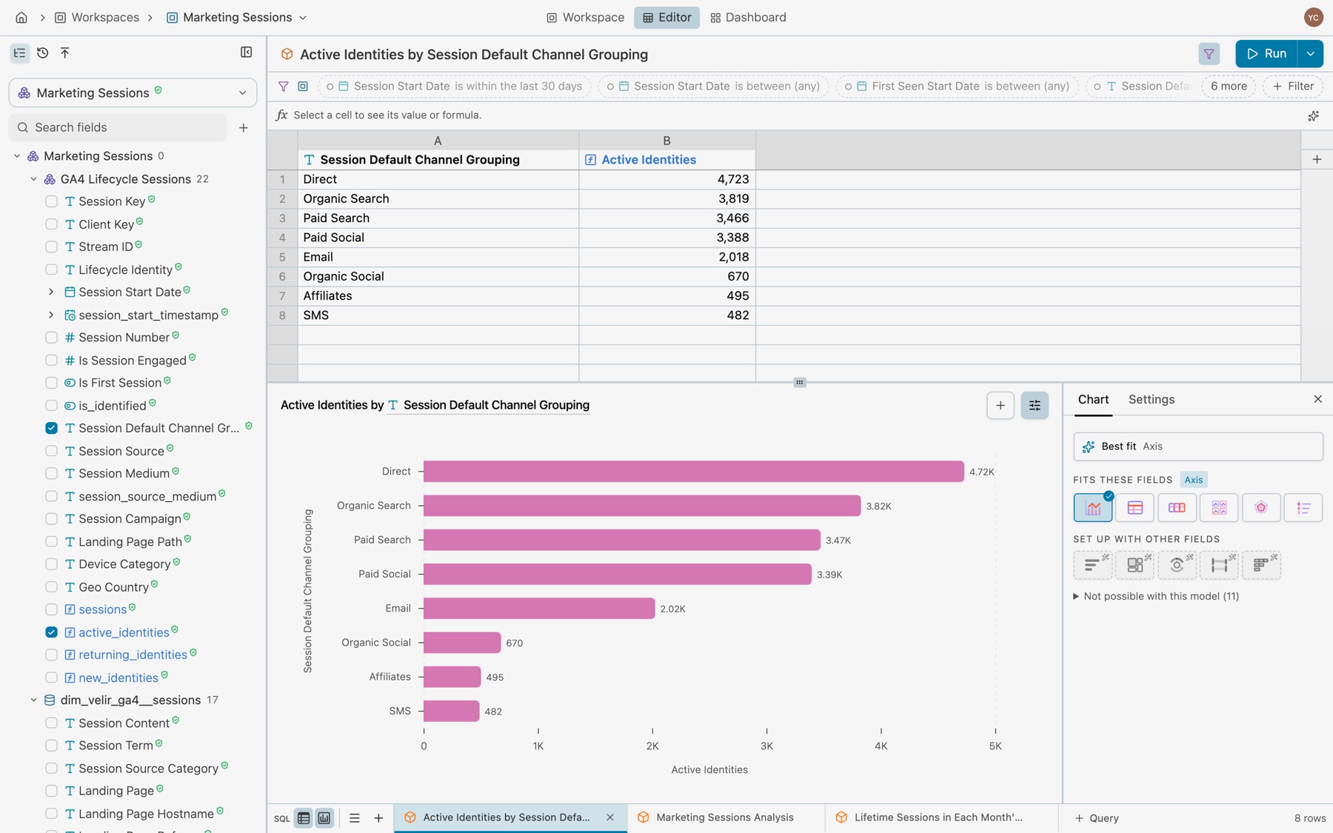
Task: Add a new field with plus icon
Action: coord(244,127)
